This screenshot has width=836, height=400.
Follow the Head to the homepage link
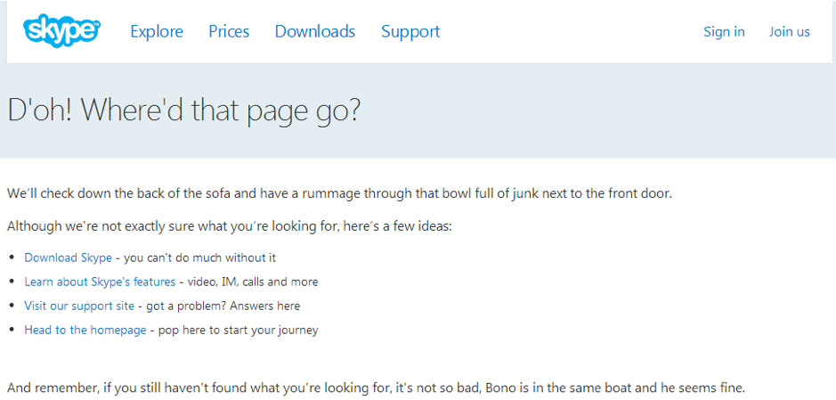pos(85,330)
